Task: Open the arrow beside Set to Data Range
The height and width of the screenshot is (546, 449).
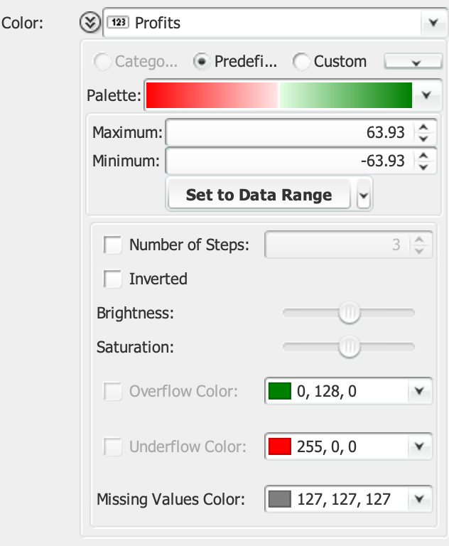Action: coord(364,196)
